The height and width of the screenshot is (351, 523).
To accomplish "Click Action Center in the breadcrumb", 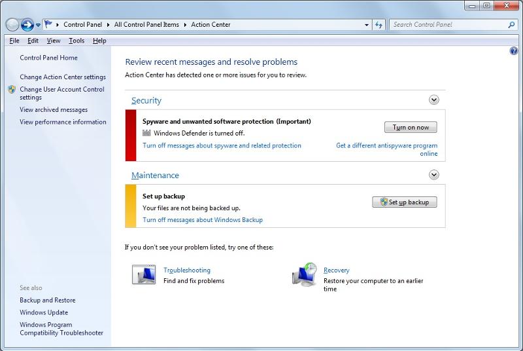I will point(211,24).
